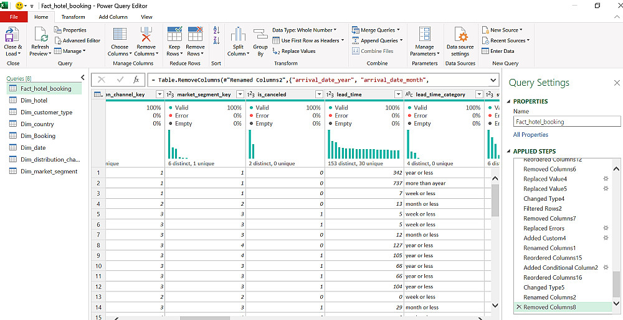623x320 pixels.
Task: Click the Split Column icon
Action: (237, 35)
